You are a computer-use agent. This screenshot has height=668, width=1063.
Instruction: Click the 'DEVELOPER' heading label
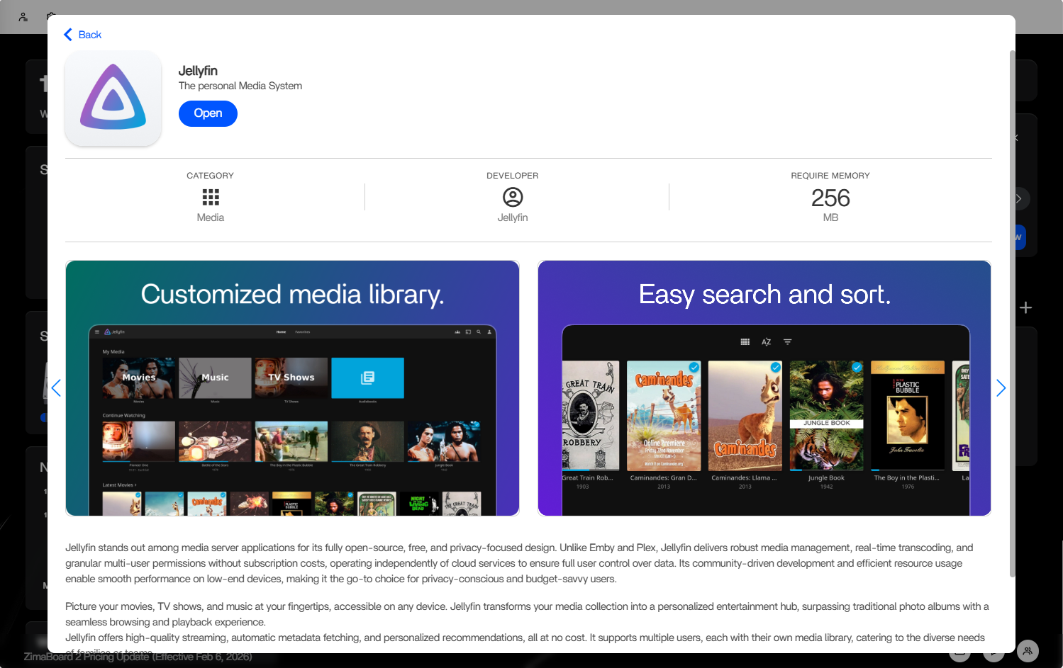coord(513,176)
